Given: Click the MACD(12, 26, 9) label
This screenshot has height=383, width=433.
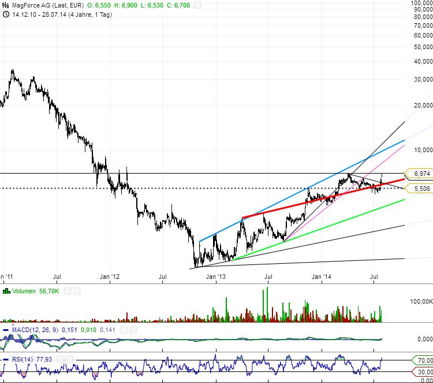Looking at the screenshot, I should point(35,330).
